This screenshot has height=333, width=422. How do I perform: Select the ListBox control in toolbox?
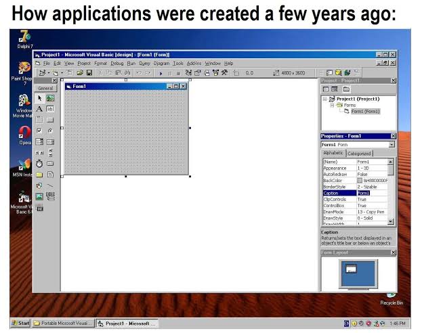pyautogui.click(x=50, y=141)
